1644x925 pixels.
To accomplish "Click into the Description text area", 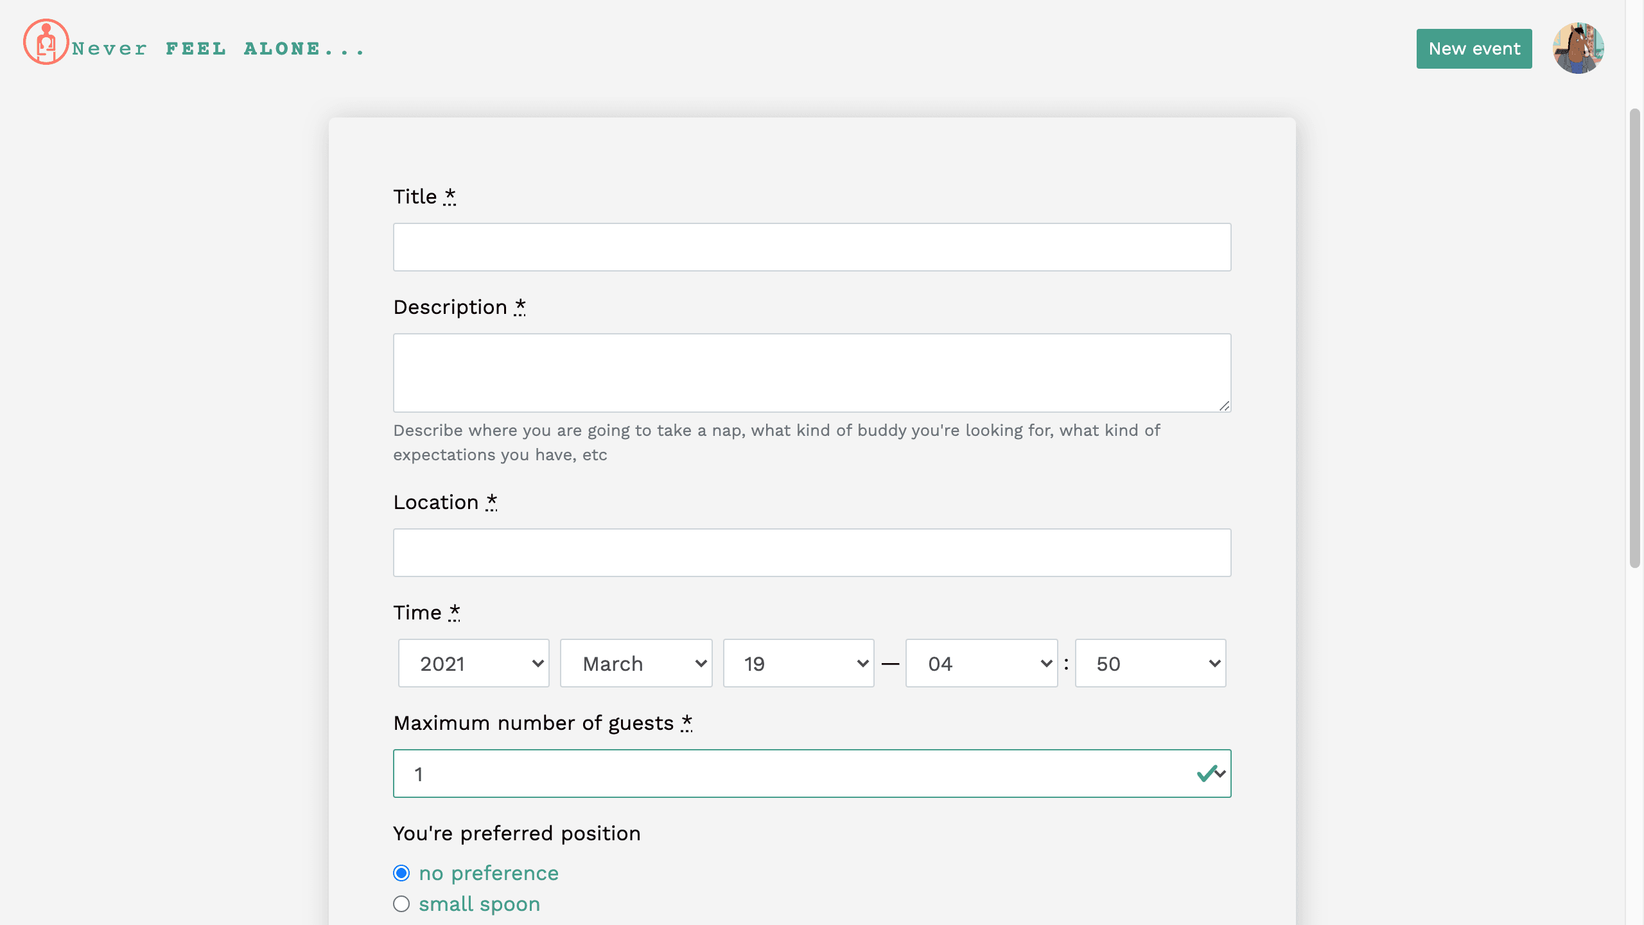I will point(812,372).
